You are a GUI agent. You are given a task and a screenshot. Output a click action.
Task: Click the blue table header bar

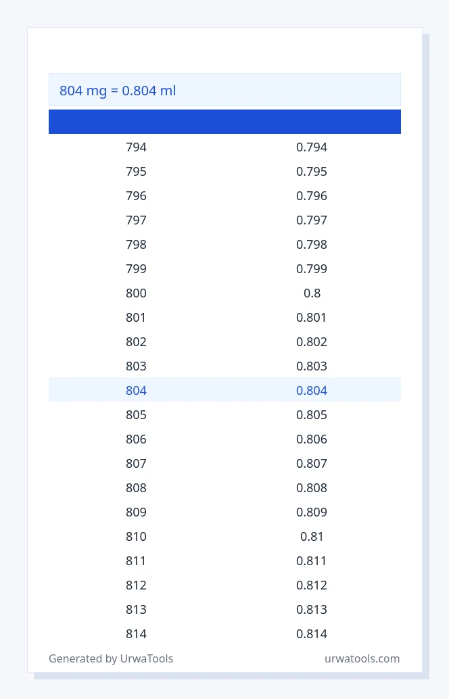point(224,122)
